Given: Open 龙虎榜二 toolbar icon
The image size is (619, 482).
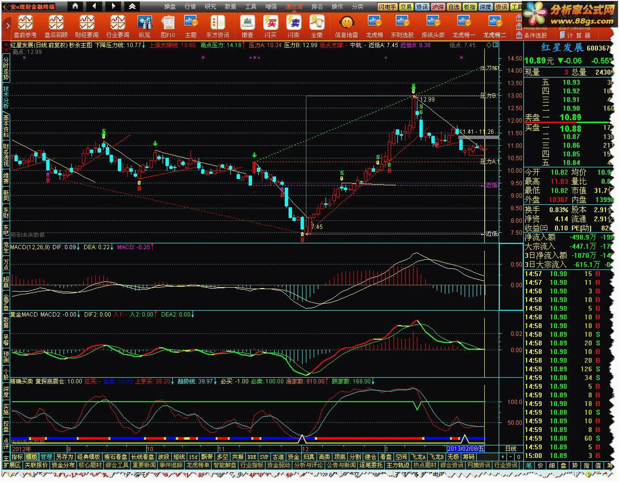Looking at the screenshot, I should pos(494,26).
